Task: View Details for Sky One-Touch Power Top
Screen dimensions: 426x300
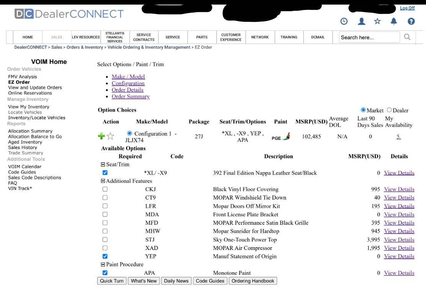Action: [399, 240]
